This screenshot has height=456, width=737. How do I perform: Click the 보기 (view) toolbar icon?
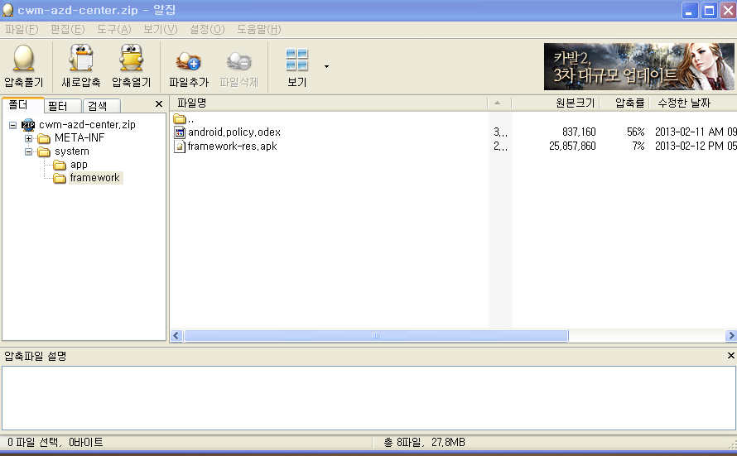click(296, 60)
